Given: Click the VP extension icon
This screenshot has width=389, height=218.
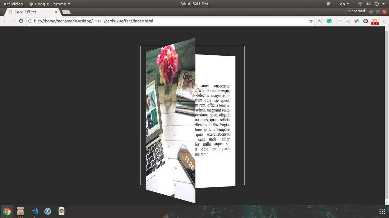Looking at the screenshot, I should click(x=338, y=21).
